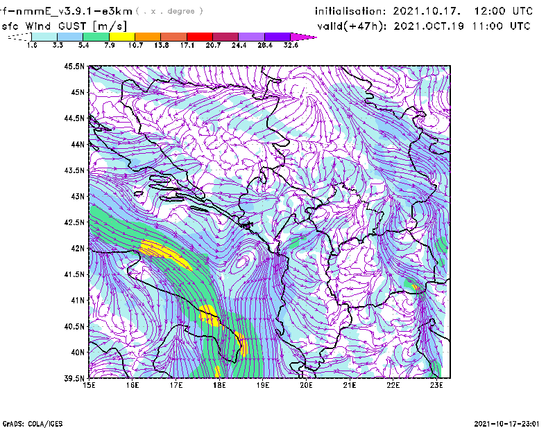Image resolution: width=555 pixels, height=428 pixels.
Task: Click the closed streamline eddy near 41.7N 18.5E
Action: tap(242, 262)
